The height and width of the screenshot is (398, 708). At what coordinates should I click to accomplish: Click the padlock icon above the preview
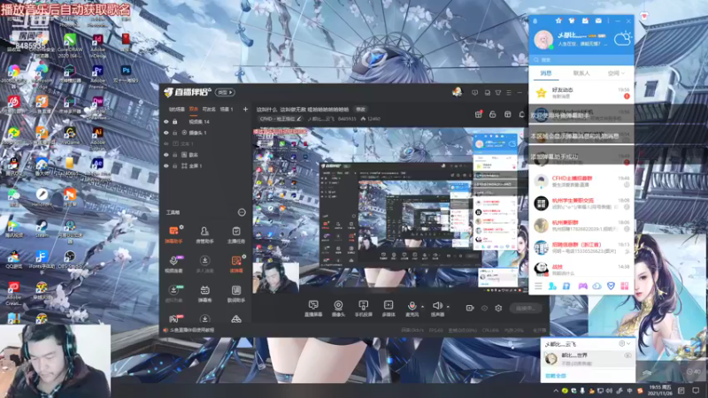click(493, 114)
